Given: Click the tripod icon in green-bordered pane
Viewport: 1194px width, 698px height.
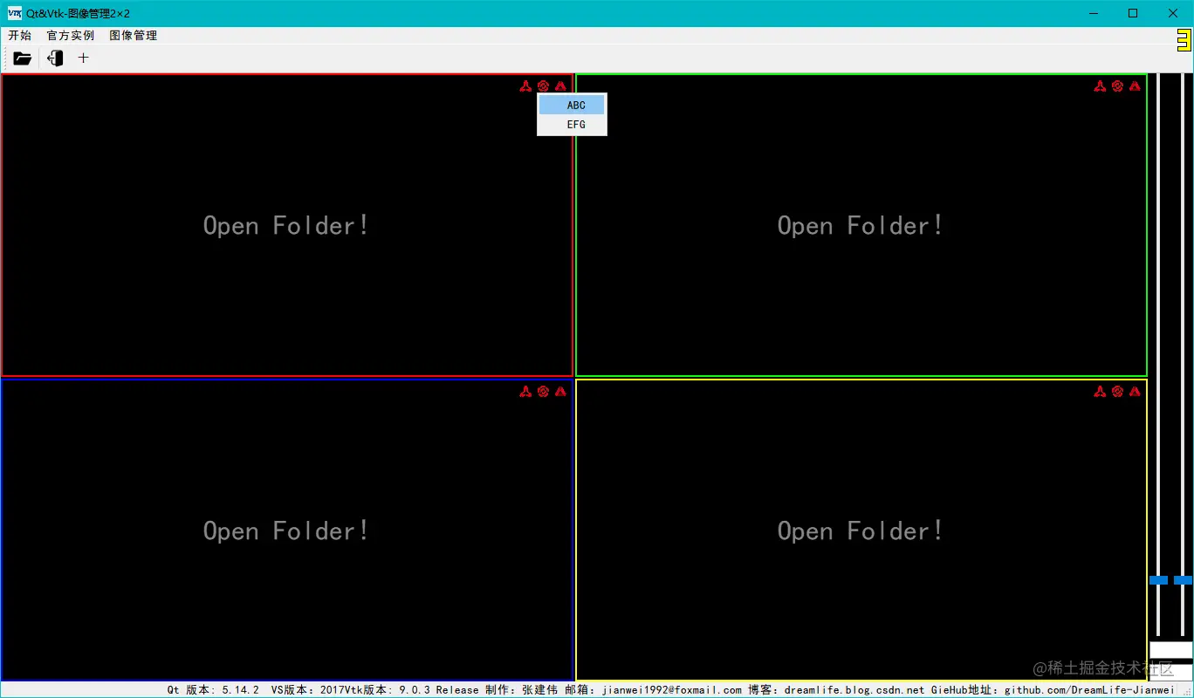Looking at the screenshot, I should tap(1100, 86).
